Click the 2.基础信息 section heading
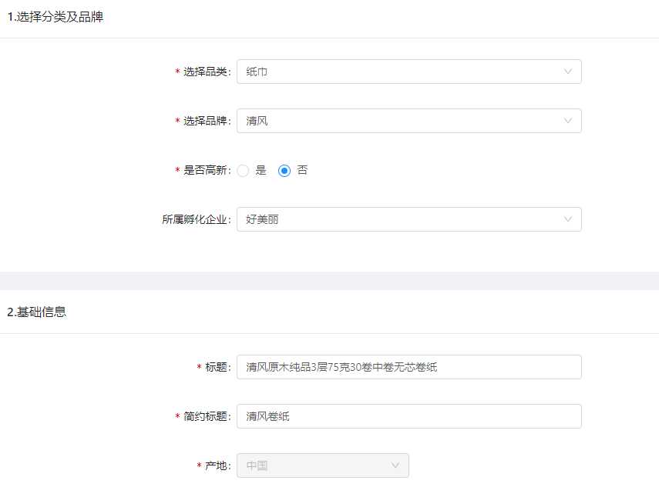 pos(37,312)
